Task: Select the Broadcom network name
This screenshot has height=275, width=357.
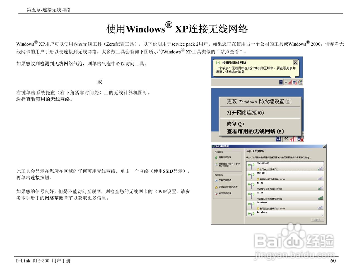Action: [262, 203]
